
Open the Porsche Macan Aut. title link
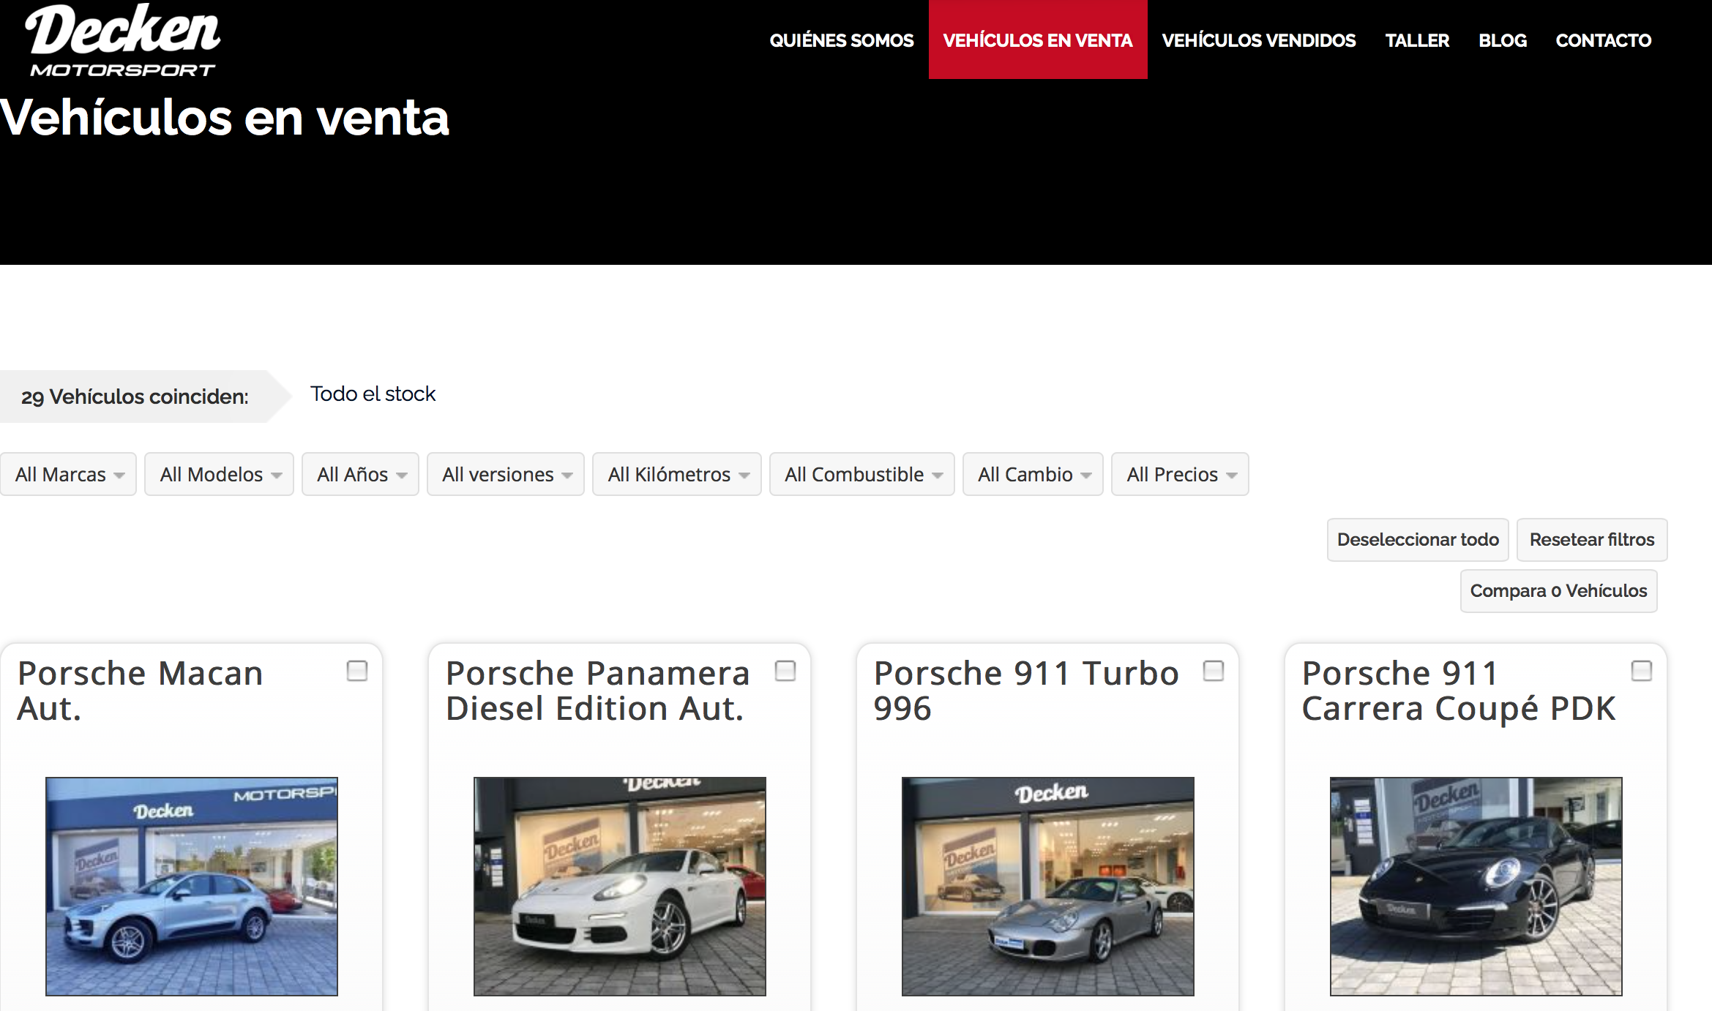pyautogui.click(x=140, y=691)
